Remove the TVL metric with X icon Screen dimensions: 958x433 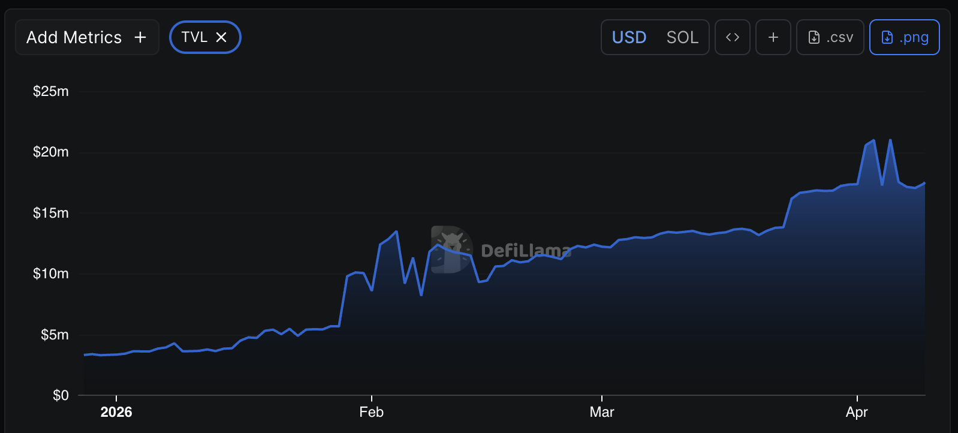point(221,37)
